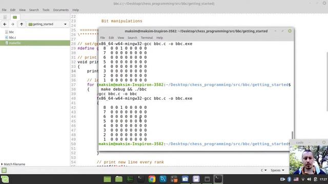The image size is (328, 184).
Task: Open the terminal Edit menu
Action: (111, 38)
